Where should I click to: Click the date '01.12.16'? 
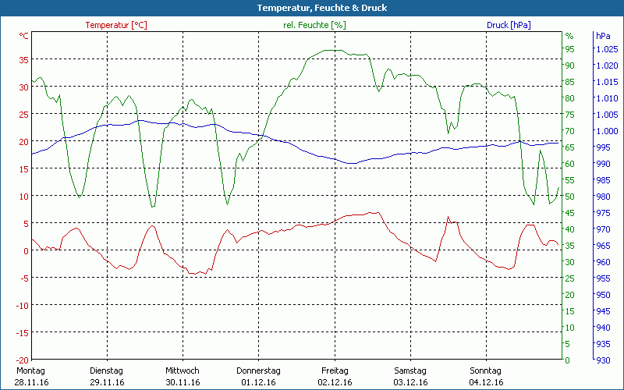point(258,382)
